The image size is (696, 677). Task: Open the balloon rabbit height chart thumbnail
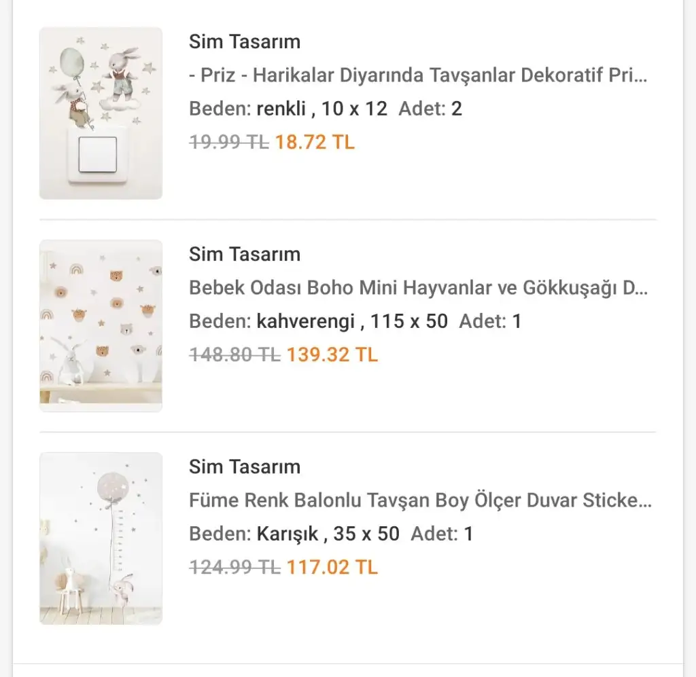coord(101,538)
